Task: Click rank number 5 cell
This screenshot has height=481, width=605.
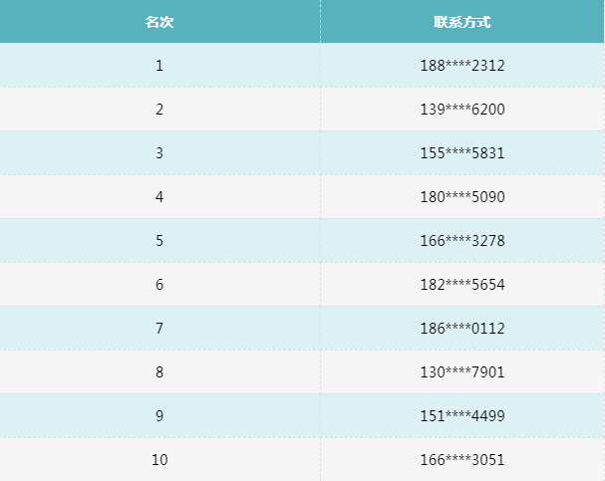Action: (x=159, y=241)
